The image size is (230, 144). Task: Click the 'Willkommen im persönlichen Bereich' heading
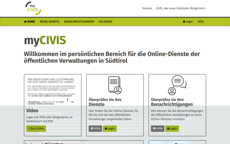click(x=112, y=57)
